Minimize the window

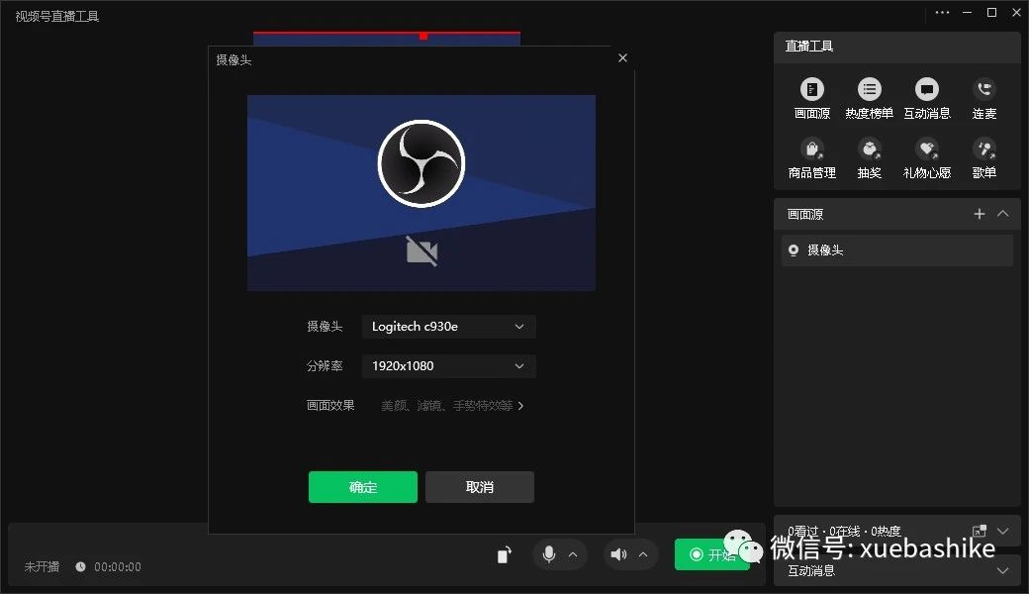coord(967,13)
